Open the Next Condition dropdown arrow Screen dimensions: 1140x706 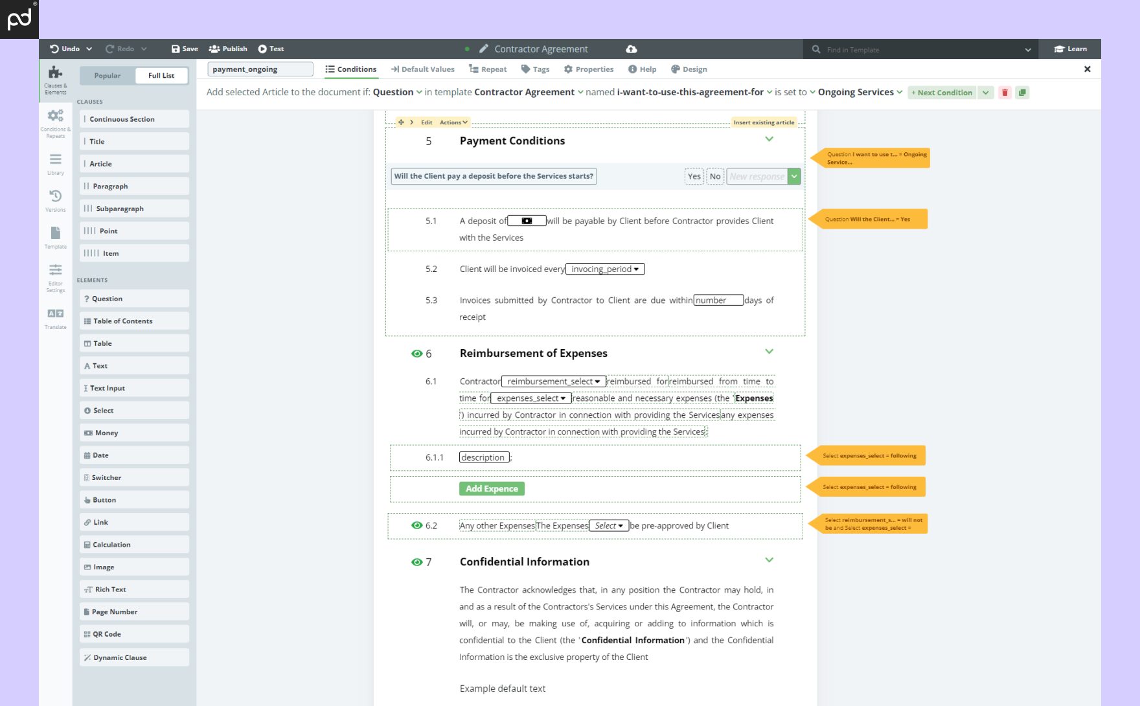[985, 93]
